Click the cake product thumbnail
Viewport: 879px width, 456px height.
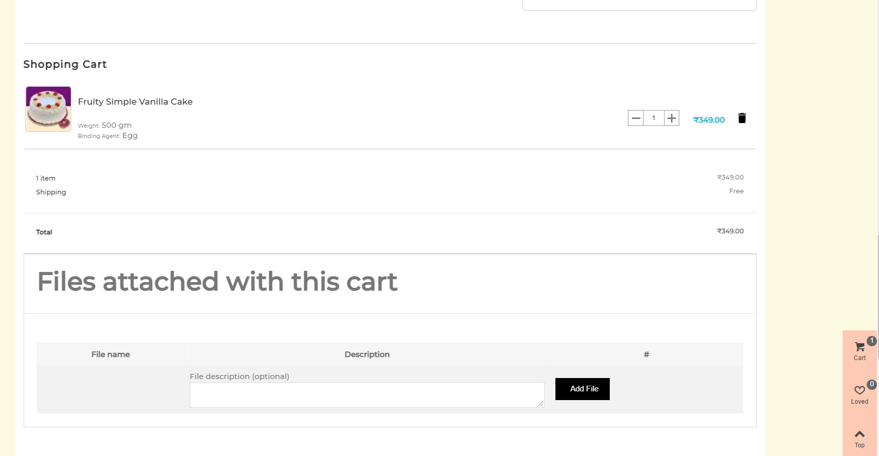48,109
